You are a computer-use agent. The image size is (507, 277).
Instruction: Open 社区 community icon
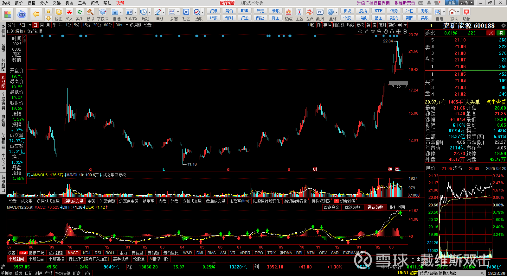186,12
